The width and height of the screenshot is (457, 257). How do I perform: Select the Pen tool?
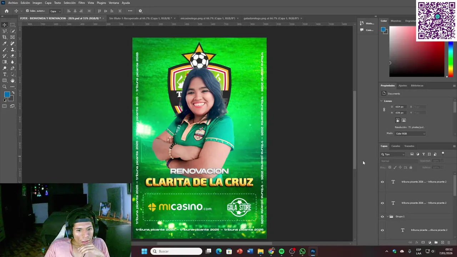[x=12, y=68]
